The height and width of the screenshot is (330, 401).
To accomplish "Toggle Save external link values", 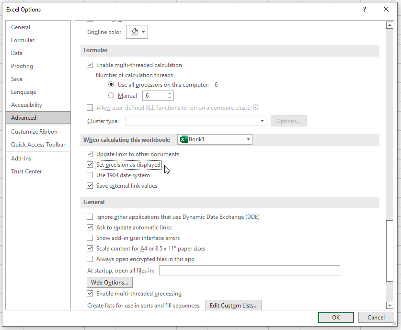I will point(90,186).
